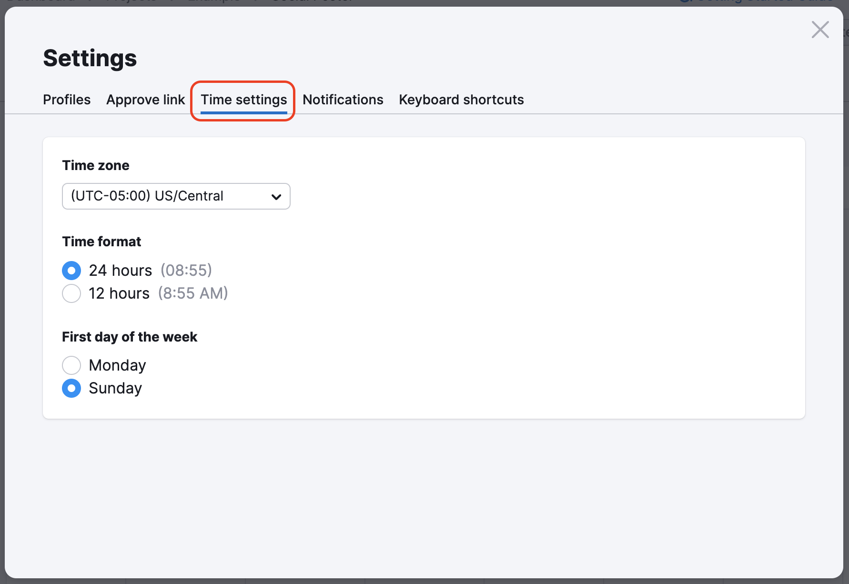Navigate to Dashboard in the breadcrumb
Screen dimensions: 849x584
point(40,1)
